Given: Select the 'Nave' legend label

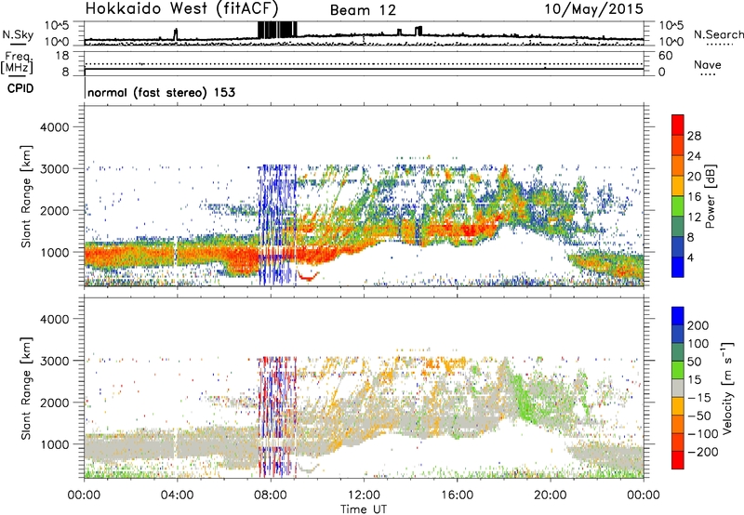Looking at the screenshot, I should click(707, 64).
